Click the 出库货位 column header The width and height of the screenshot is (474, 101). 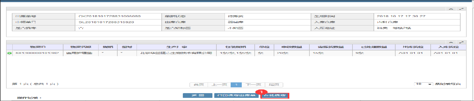coord(413,47)
